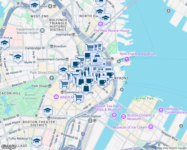Screen dimensions: 187x150
Task: Click Cambridge St street label
Action: [x=35, y=48]
